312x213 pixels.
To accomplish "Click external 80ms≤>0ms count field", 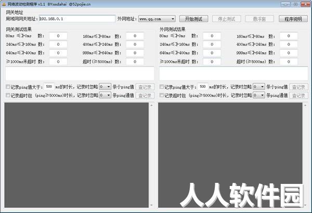I will [x=212, y=36].
